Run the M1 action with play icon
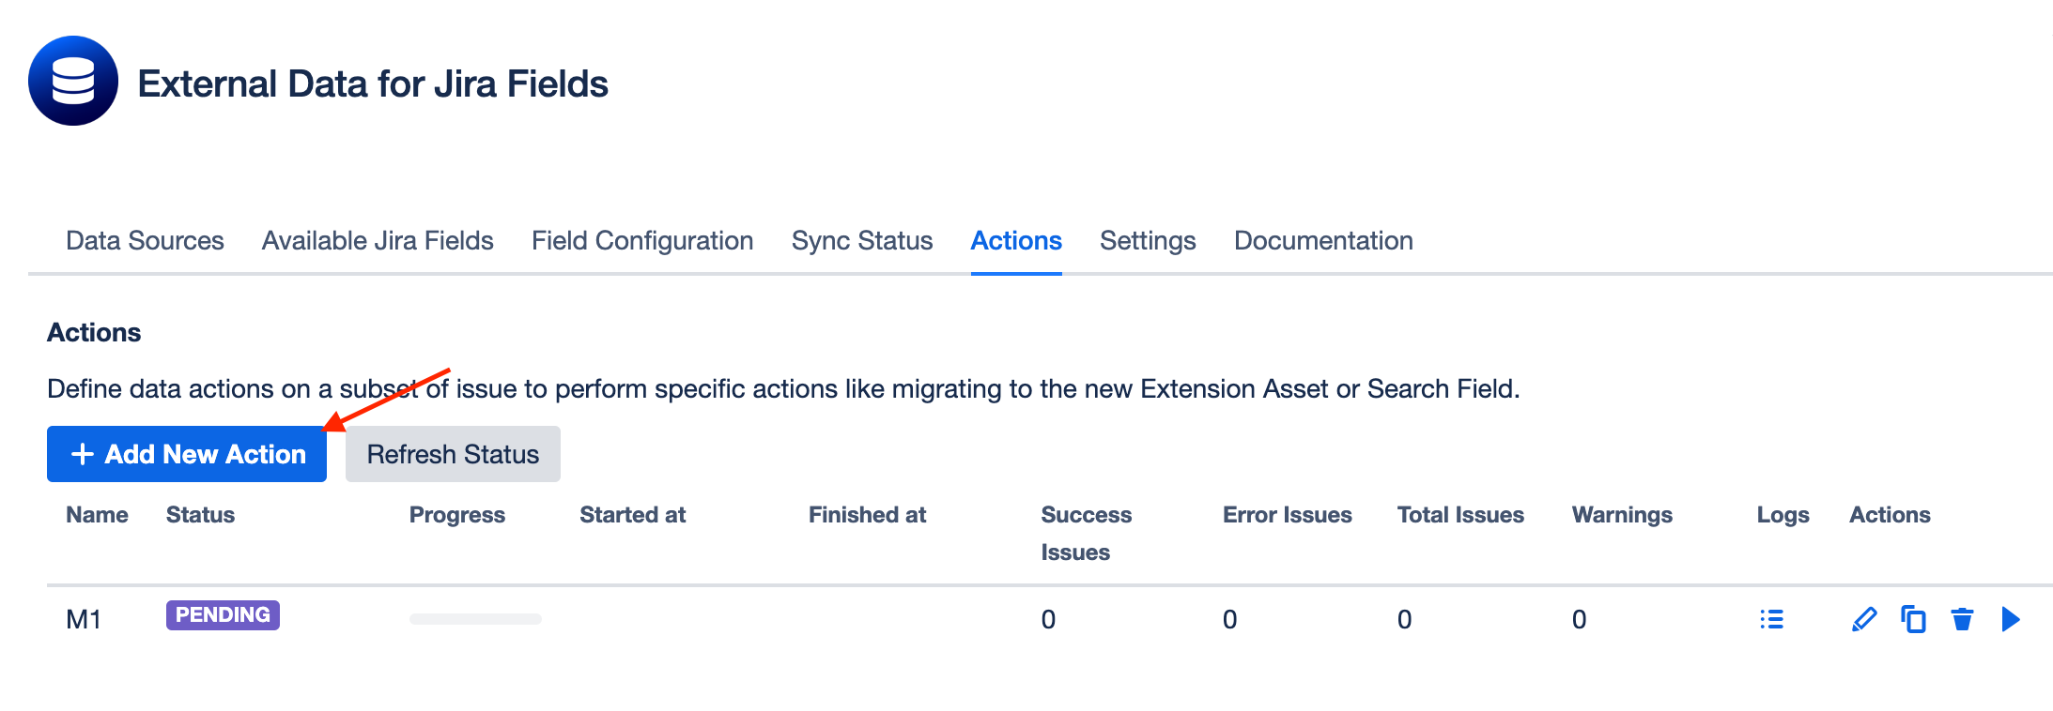 (2011, 619)
